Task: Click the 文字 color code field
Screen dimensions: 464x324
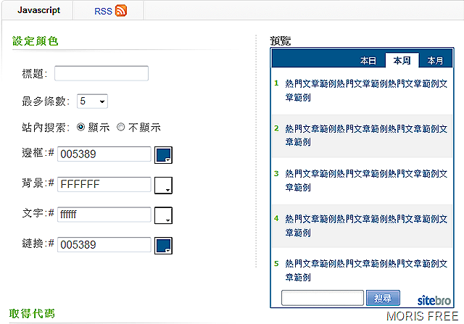Action: coord(104,215)
